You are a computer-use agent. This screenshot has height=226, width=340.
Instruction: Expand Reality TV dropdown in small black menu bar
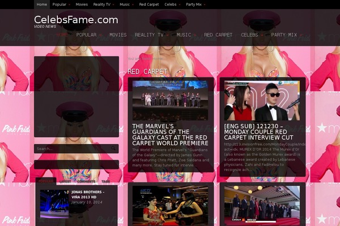104,5
